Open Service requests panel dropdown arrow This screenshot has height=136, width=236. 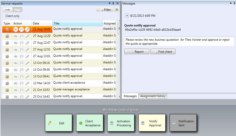[x=110, y=3]
